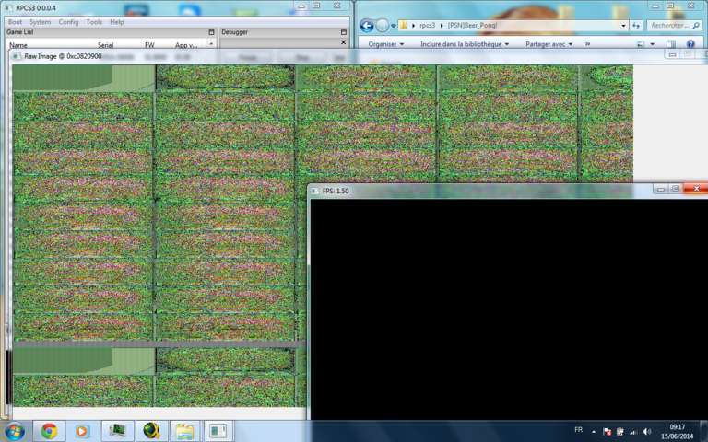Open the Windows Explorer taskbar icon
The height and width of the screenshot is (442, 708).
click(x=184, y=430)
